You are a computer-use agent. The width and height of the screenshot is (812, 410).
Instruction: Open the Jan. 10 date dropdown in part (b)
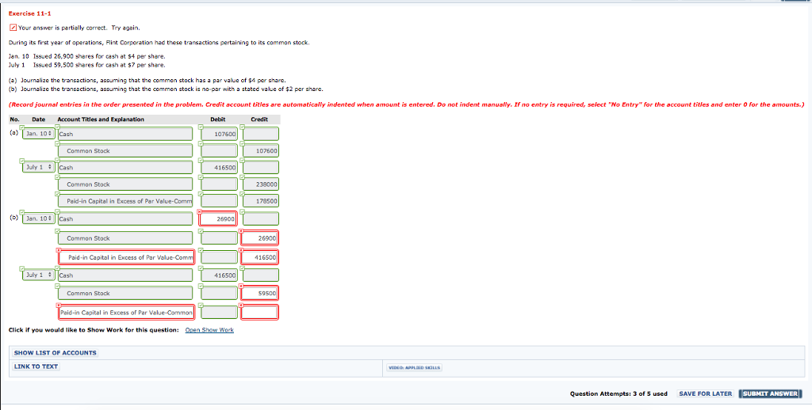[38, 218]
